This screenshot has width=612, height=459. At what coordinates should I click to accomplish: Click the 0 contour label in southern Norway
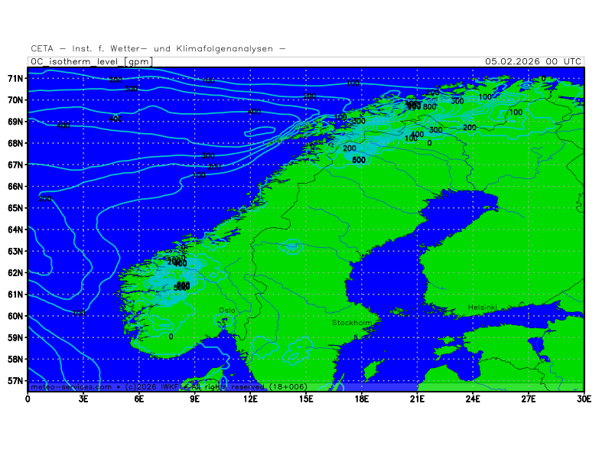(171, 337)
